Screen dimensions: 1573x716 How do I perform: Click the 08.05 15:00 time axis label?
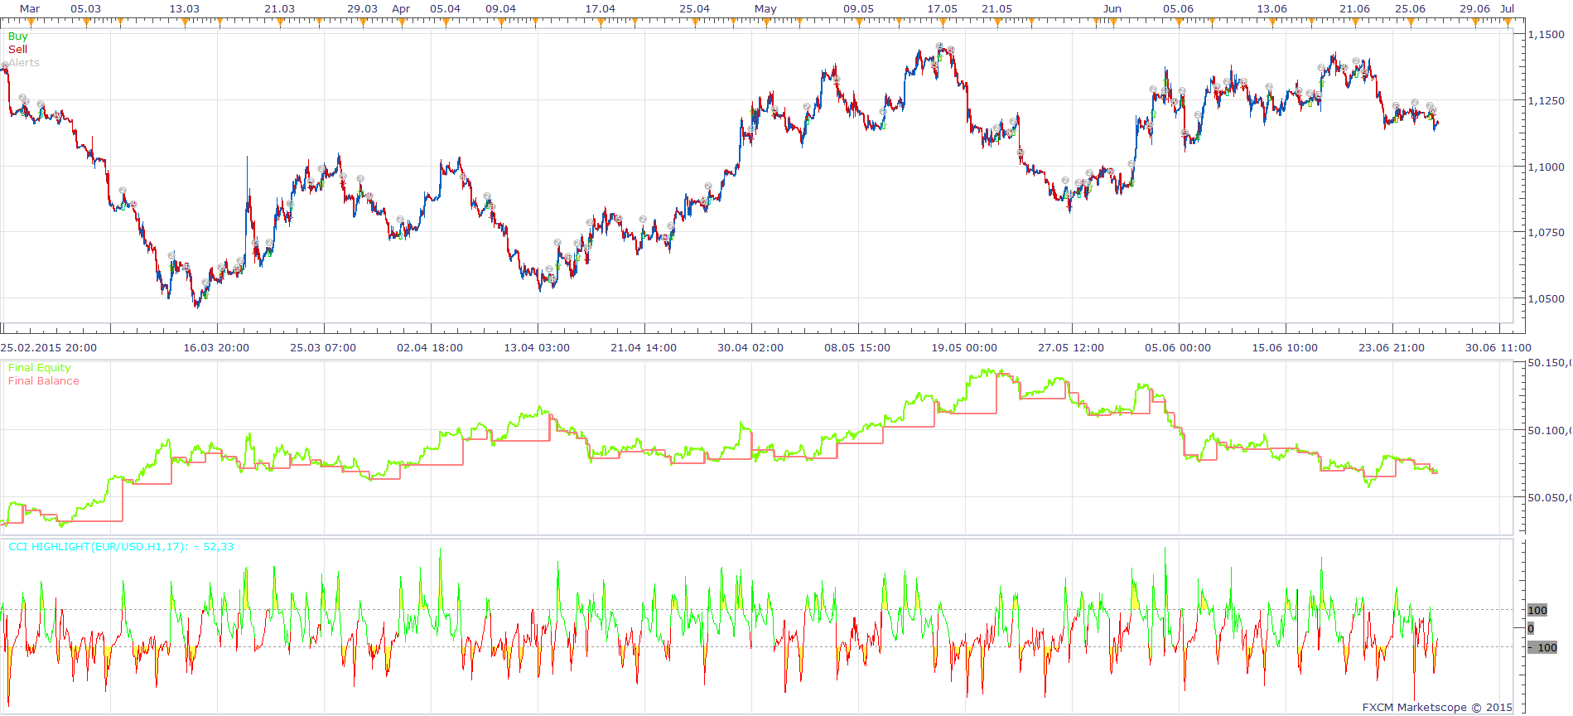[857, 348]
